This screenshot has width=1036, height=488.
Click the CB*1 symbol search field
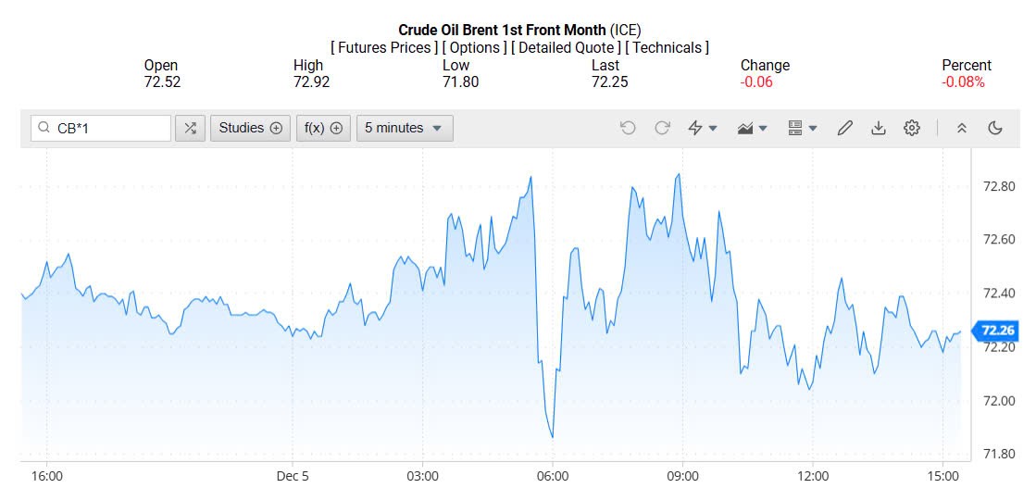[x=102, y=128]
